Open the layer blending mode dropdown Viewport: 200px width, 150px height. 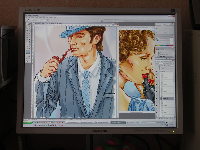tap(160, 64)
